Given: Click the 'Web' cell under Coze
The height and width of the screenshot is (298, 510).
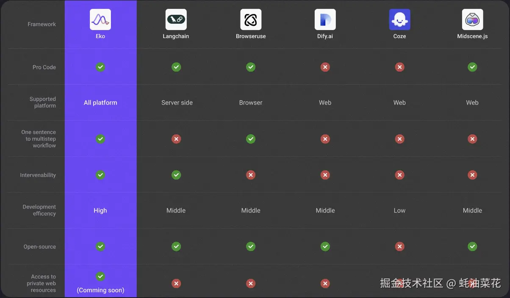Looking at the screenshot, I should click(400, 102).
